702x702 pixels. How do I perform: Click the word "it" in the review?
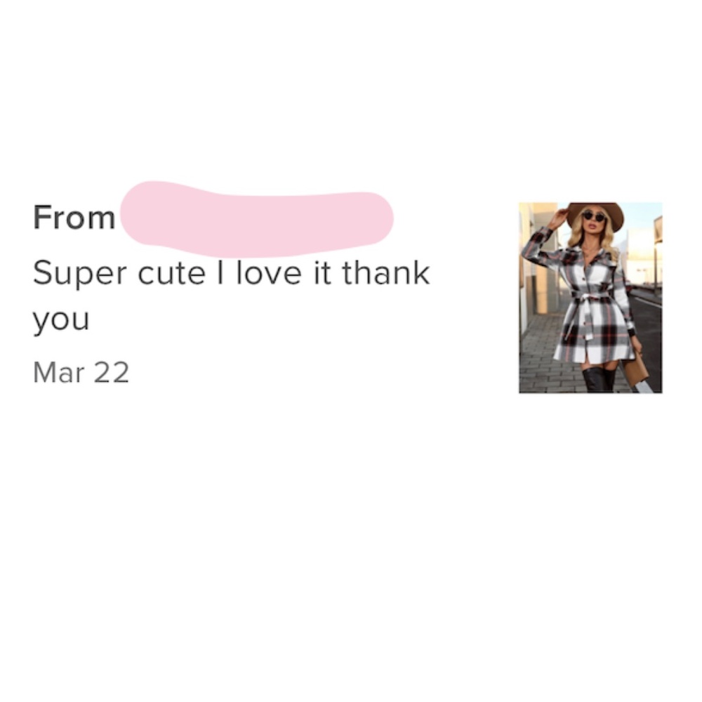322,272
